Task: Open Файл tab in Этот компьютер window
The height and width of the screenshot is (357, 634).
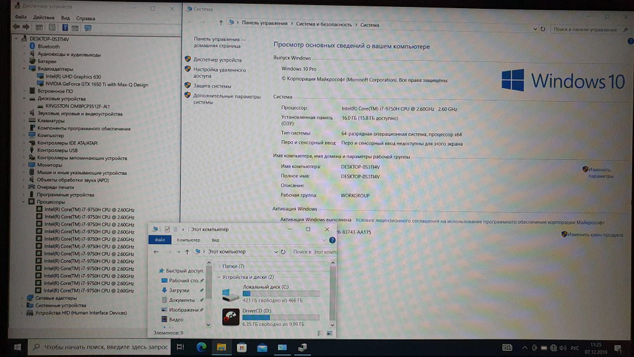Action: point(160,240)
